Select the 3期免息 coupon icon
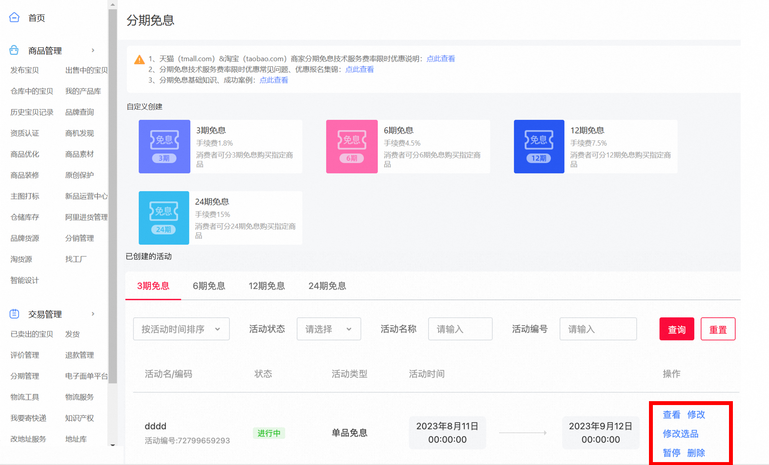This screenshot has height=465, width=769. pyautogui.click(x=164, y=147)
